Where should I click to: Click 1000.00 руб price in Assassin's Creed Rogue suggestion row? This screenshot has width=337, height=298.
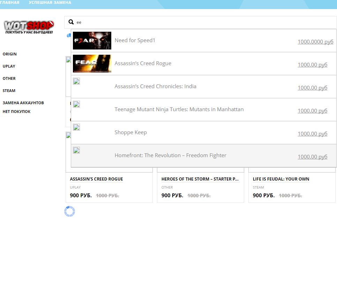pyautogui.click(x=313, y=64)
